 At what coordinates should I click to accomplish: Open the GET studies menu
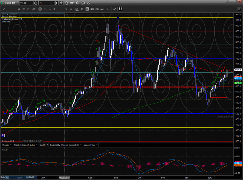coord(72,3)
